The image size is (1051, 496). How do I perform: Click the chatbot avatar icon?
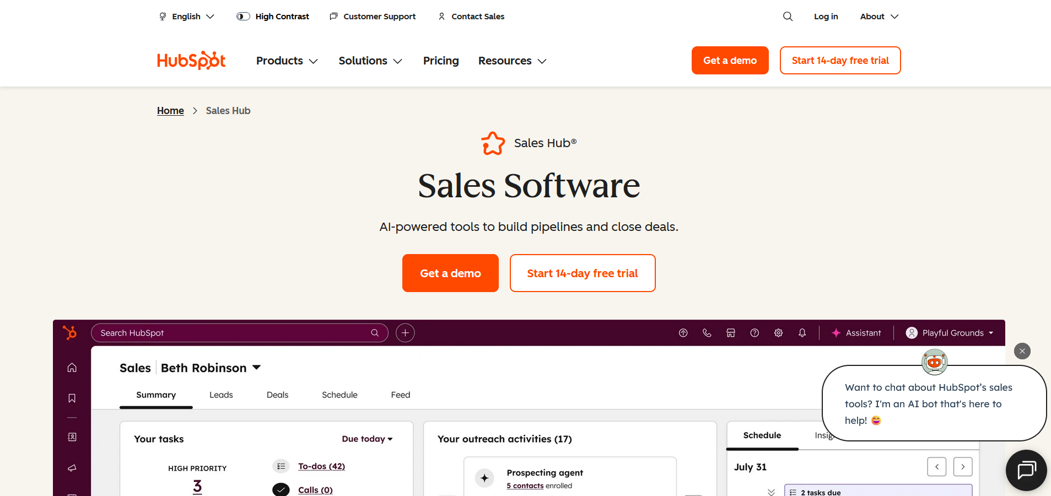[x=935, y=362]
